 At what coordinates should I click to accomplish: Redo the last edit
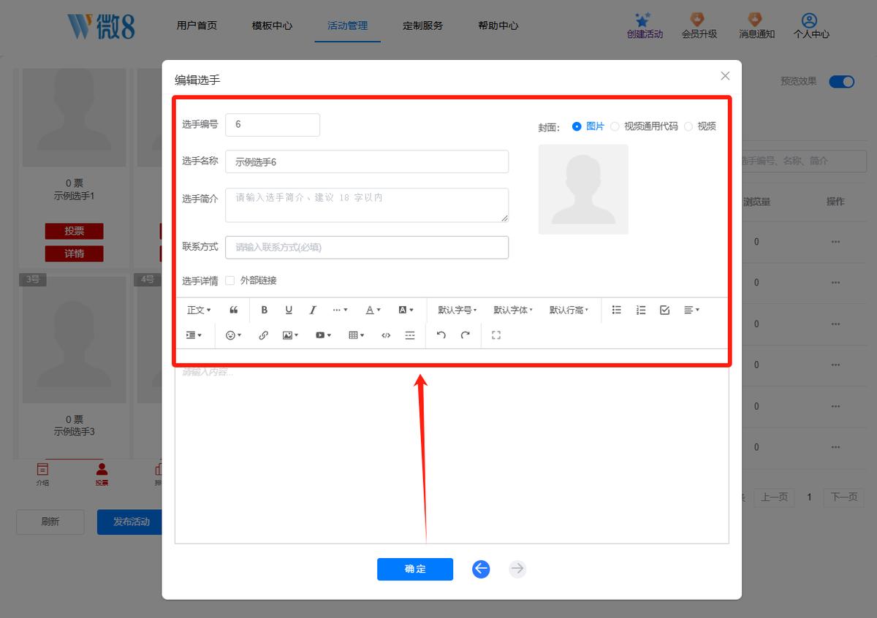tap(465, 335)
